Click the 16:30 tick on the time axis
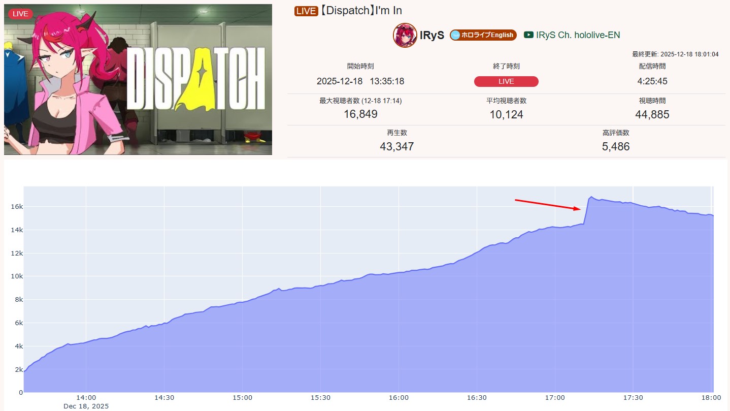The width and height of the screenshot is (730, 411). click(x=477, y=397)
